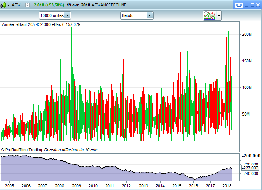Open the chart style dropdown arrow beside ADV
The image size is (262, 190).
tap(9, 5)
